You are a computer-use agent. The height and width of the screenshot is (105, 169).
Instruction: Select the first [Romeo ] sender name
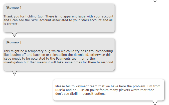point(13,8)
